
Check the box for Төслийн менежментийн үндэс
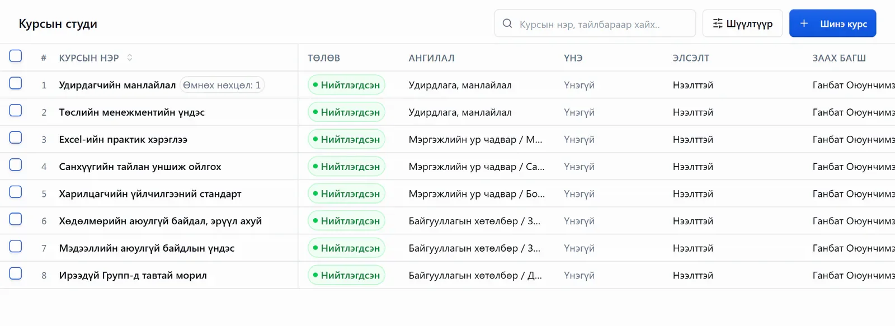(x=16, y=111)
